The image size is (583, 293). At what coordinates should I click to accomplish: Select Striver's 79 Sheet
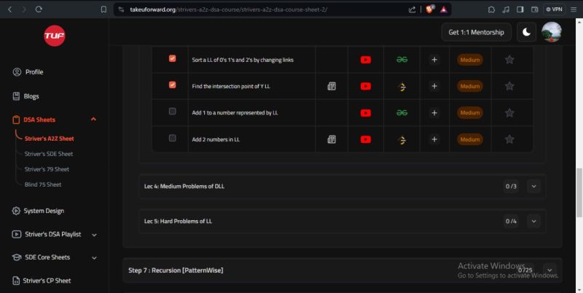pyautogui.click(x=47, y=169)
